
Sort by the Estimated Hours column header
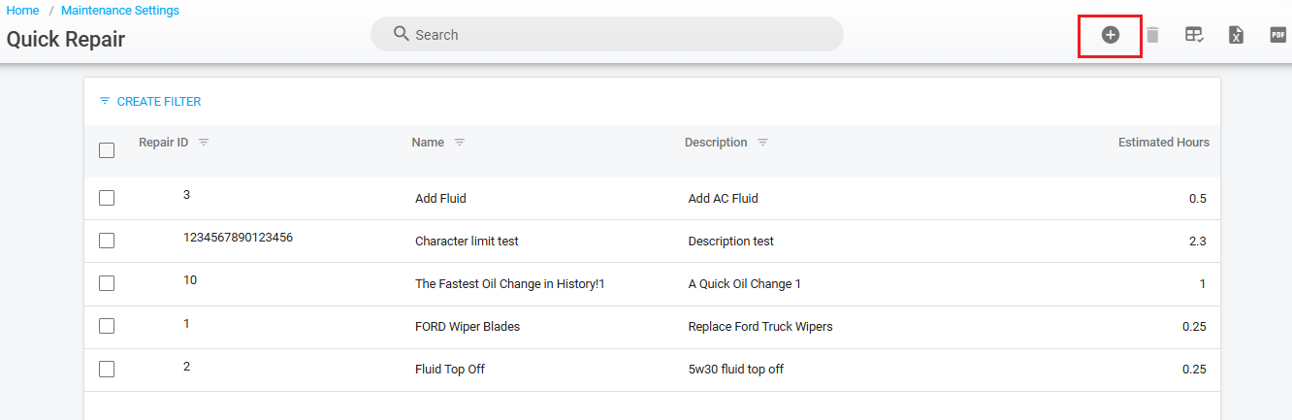pyautogui.click(x=1163, y=143)
